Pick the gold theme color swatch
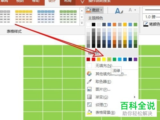Image resolution: width=160 pixels, height=120 pixels. click(x=125, y=25)
